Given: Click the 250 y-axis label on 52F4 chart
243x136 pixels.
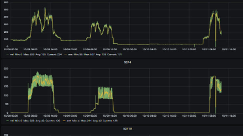Looking at the screenshot, I should [6, 69].
